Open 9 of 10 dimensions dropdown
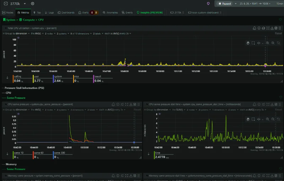Screen dimensions: 284x181 [x=81, y=34]
